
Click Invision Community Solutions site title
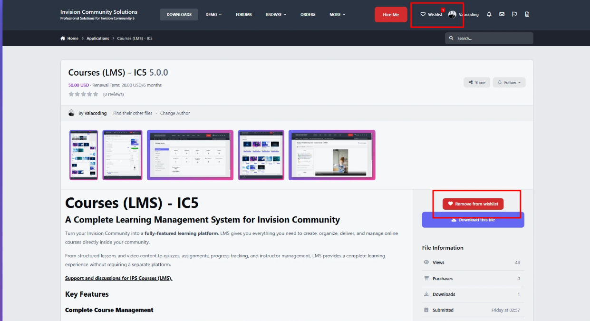click(99, 12)
